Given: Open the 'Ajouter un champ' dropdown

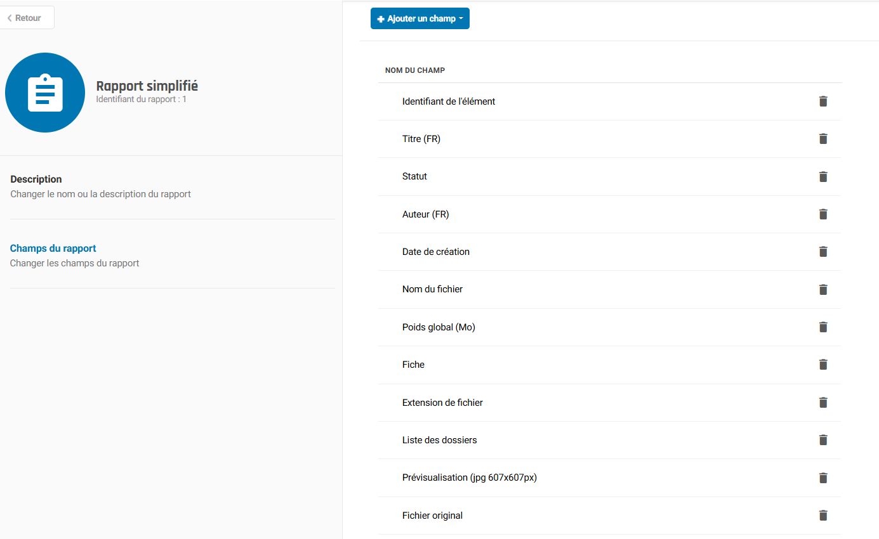Looking at the screenshot, I should [x=420, y=18].
